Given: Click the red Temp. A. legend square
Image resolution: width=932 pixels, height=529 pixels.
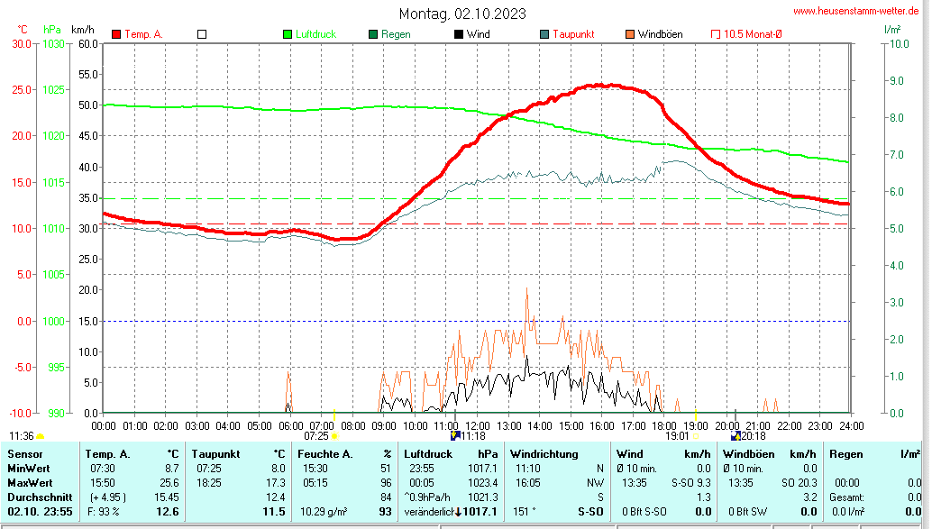Looking at the screenshot, I should point(116,34).
